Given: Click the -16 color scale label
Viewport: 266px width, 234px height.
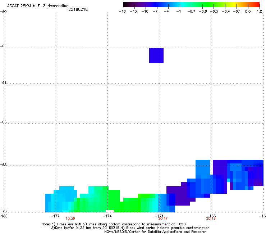Looking at the screenshot, I should click(x=122, y=12).
